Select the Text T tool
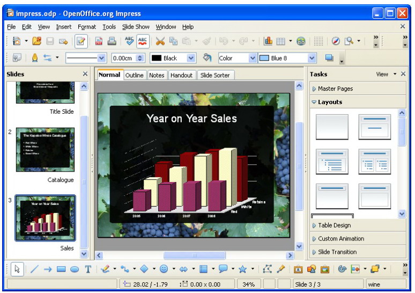 pyautogui.click(x=88, y=269)
